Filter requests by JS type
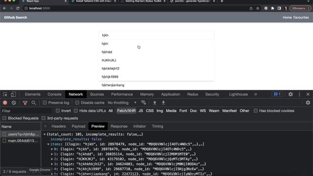313x176 pixels. (x=140, y=111)
